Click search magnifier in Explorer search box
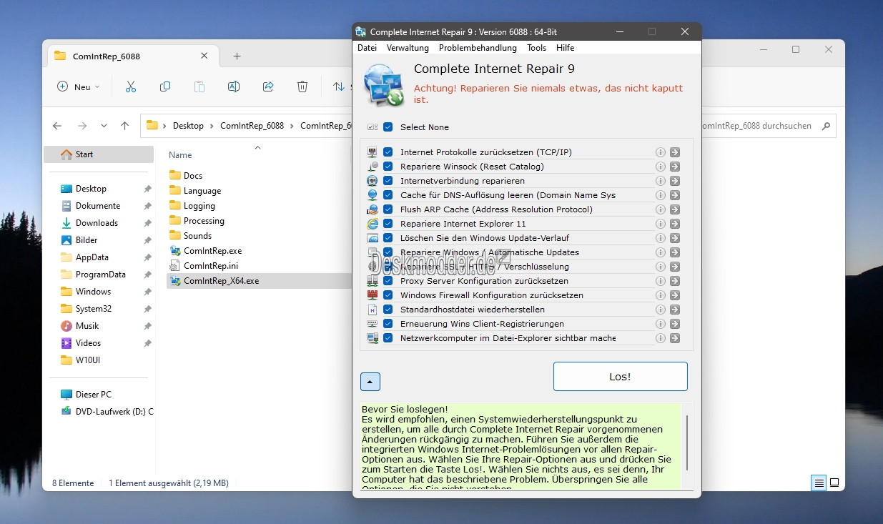The image size is (883, 524). [x=827, y=126]
